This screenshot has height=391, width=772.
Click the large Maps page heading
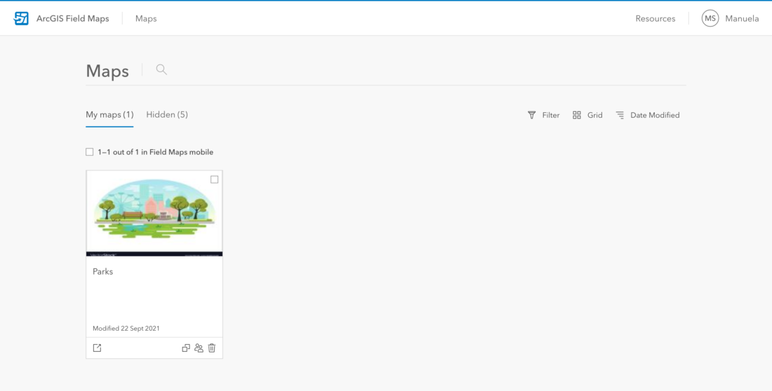pos(107,71)
